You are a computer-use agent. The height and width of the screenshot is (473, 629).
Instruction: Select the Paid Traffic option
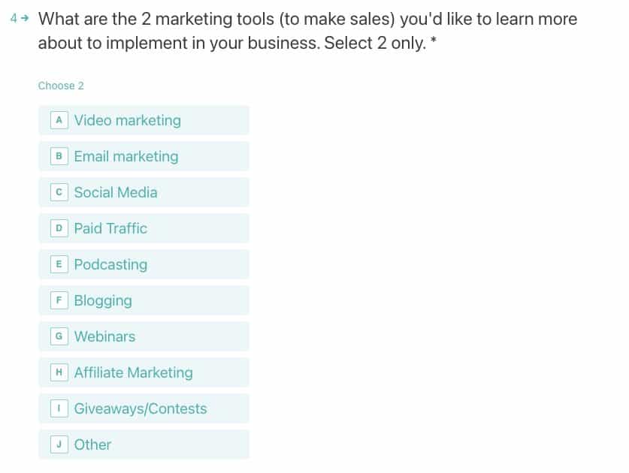[143, 228]
